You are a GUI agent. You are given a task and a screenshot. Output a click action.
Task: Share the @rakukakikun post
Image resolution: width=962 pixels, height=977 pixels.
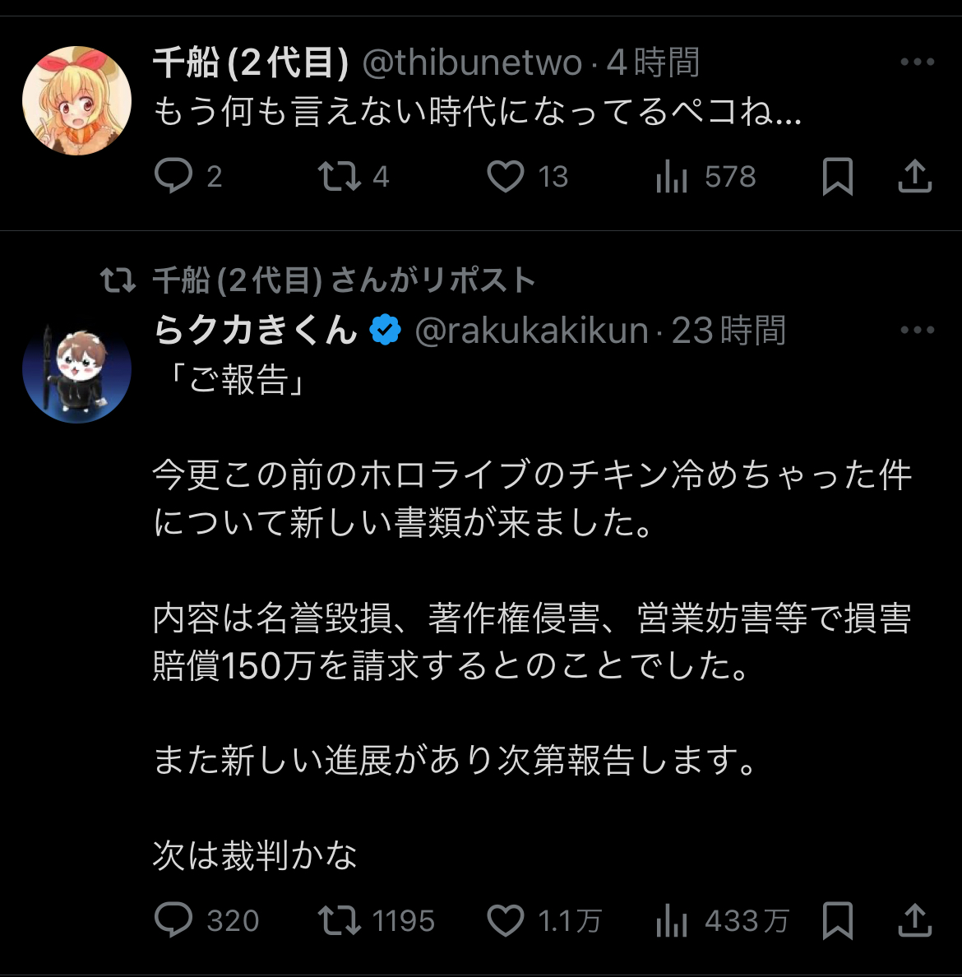(914, 920)
